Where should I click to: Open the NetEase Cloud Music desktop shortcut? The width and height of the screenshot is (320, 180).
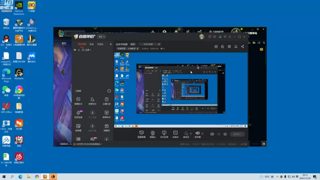(x=19, y=158)
